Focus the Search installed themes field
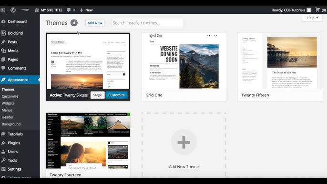327x184 pixels. [147, 23]
